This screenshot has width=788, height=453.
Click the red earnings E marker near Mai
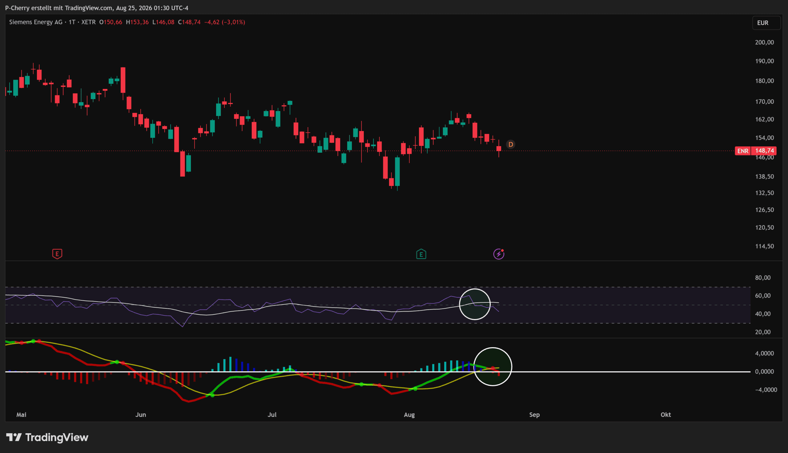[x=57, y=254]
